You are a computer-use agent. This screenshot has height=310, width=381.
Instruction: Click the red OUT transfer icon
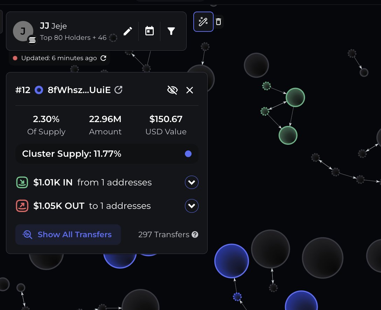pyautogui.click(x=22, y=206)
